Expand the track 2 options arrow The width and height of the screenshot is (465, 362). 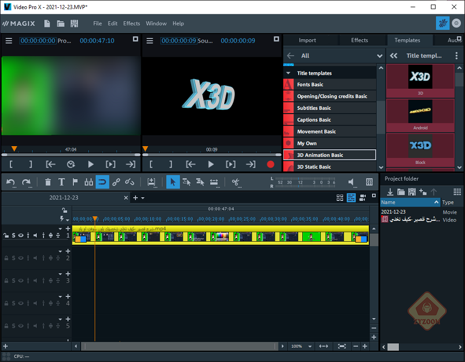tap(60, 251)
